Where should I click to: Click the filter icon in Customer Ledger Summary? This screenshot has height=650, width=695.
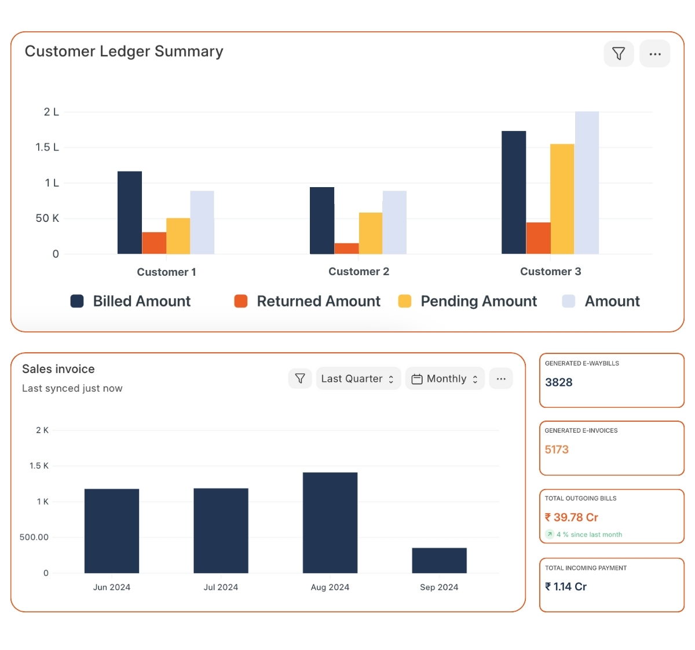(619, 54)
